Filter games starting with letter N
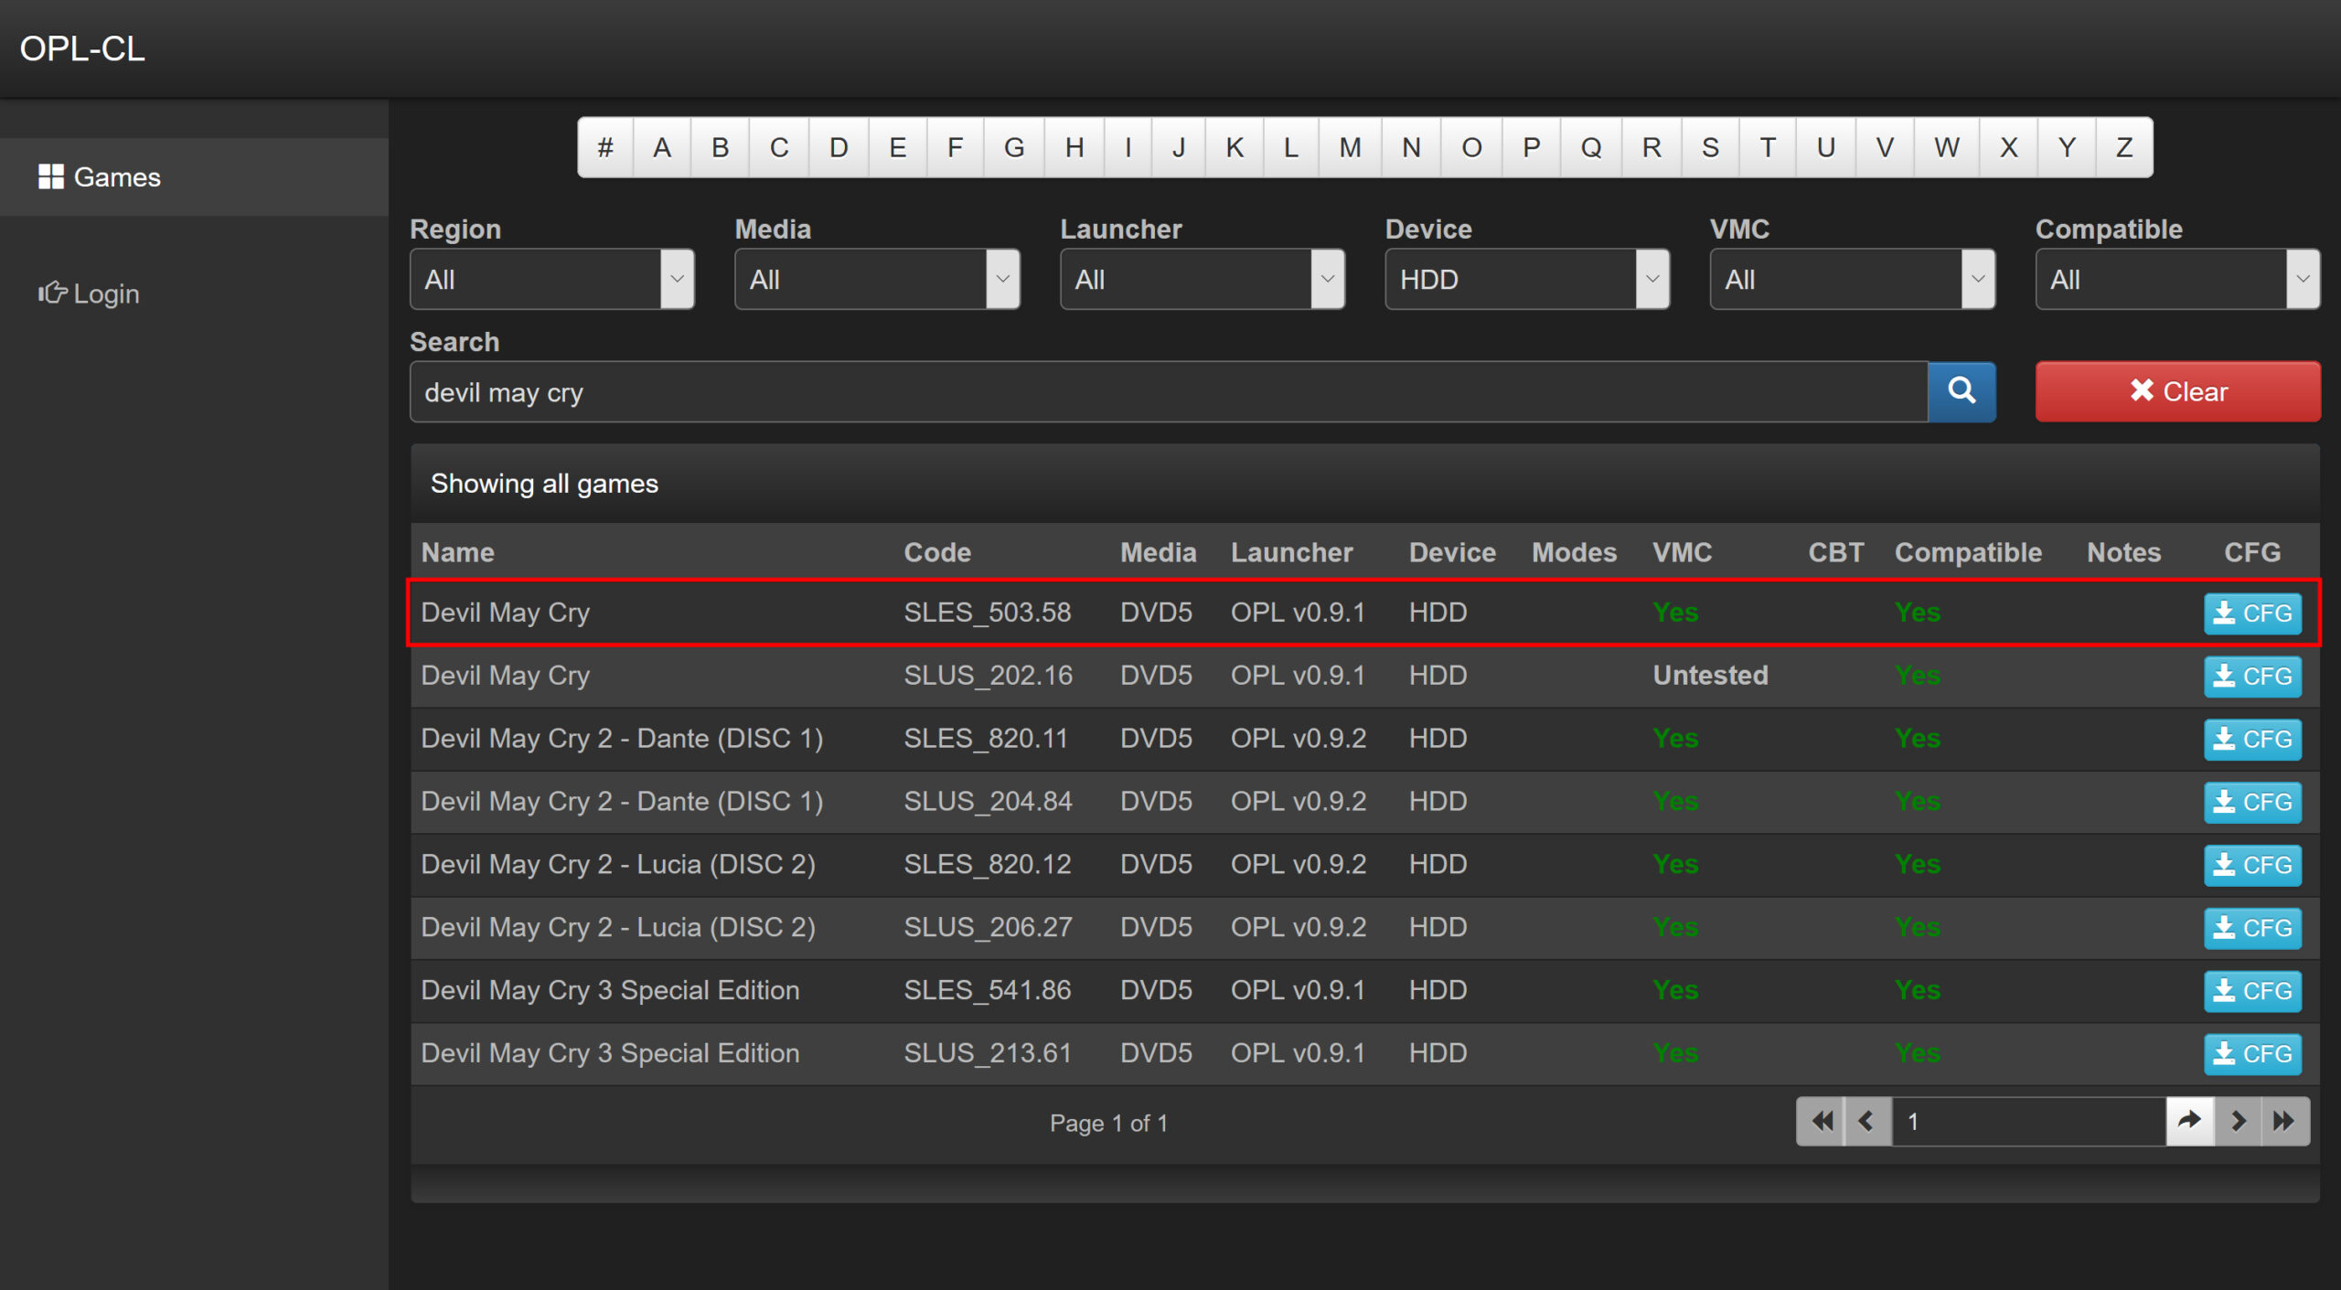The height and width of the screenshot is (1290, 2341). pos(1412,147)
